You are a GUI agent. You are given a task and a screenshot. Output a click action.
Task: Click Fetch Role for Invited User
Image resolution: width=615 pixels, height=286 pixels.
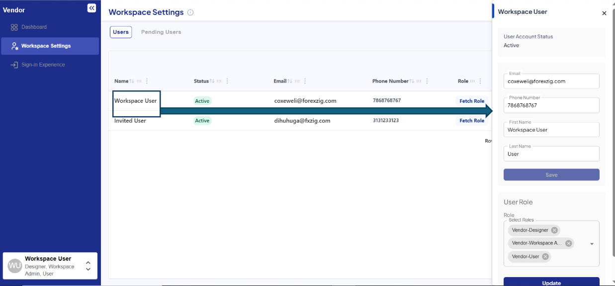click(471, 121)
